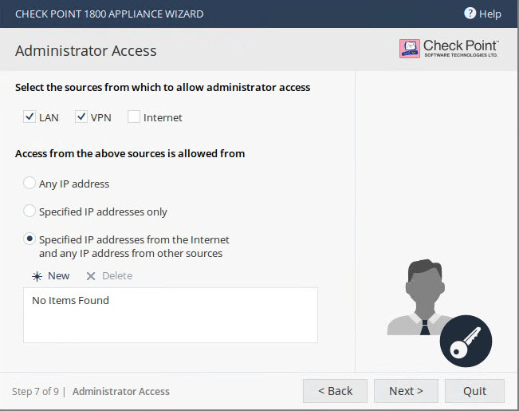
Task: Click the Help link text
Action: click(x=490, y=14)
